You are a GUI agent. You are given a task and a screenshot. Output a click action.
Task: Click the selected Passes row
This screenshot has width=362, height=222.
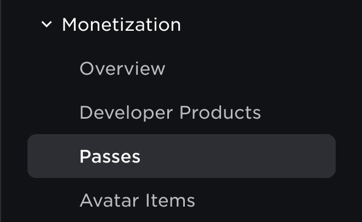pos(181,157)
